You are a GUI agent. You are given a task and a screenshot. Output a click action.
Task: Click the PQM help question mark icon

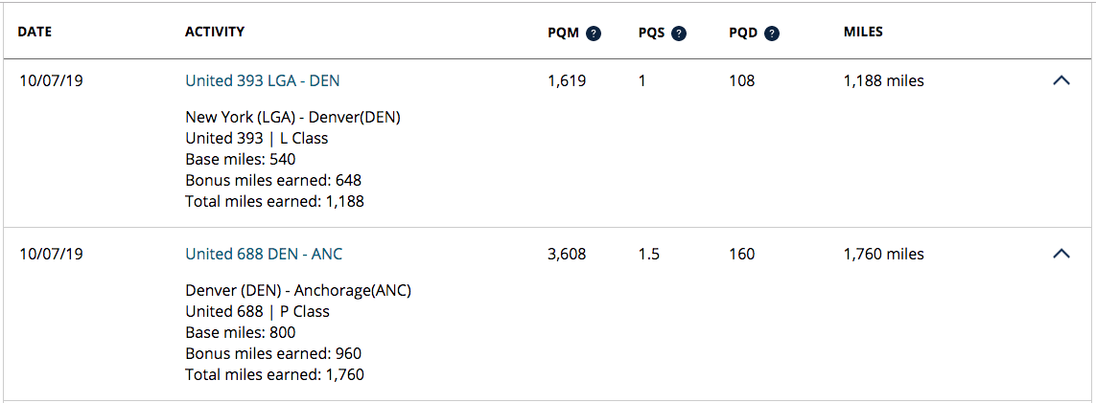[594, 34]
